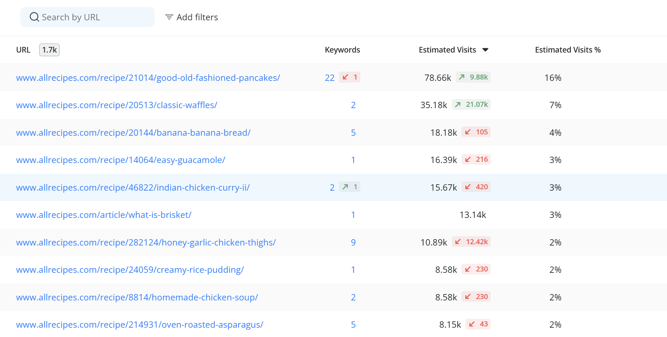Click the green keyword gain badge for chicken curry
This screenshot has height=337, width=667.
[x=350, y=187]
